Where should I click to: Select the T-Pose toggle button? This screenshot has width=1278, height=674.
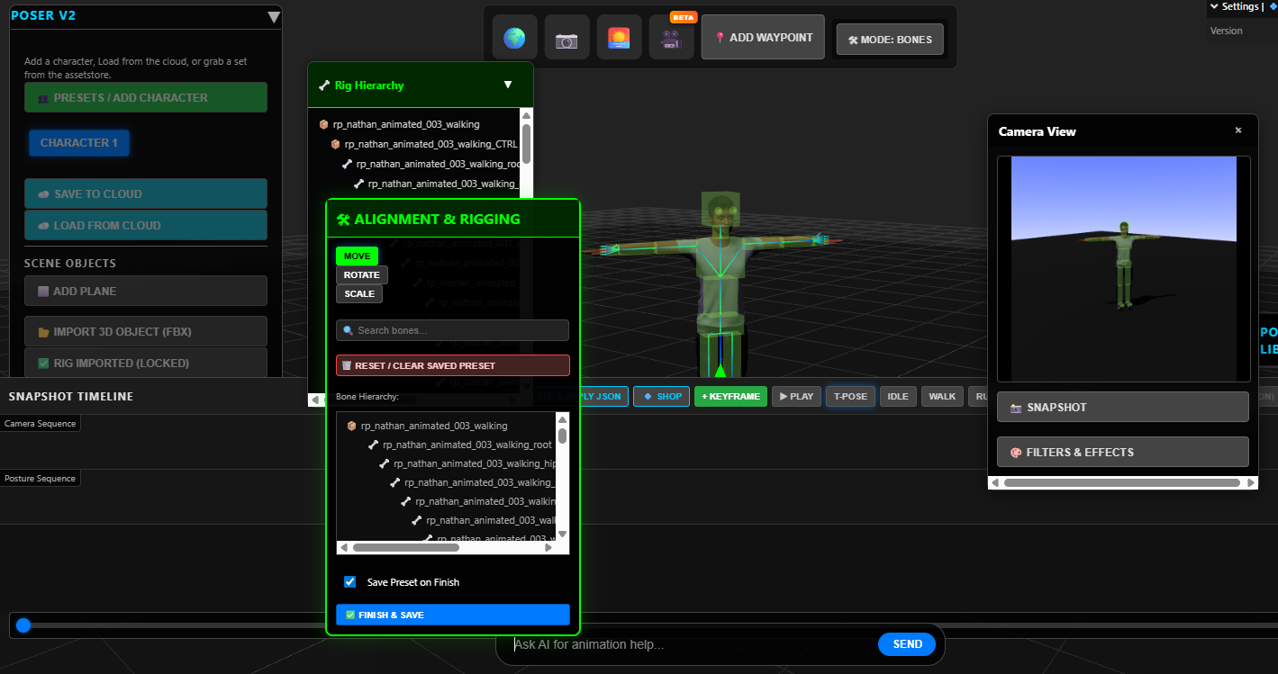coord(849,396)
